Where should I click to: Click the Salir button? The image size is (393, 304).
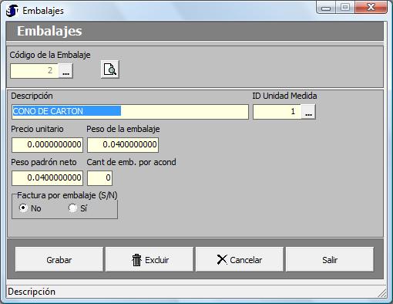click(330, 259)
